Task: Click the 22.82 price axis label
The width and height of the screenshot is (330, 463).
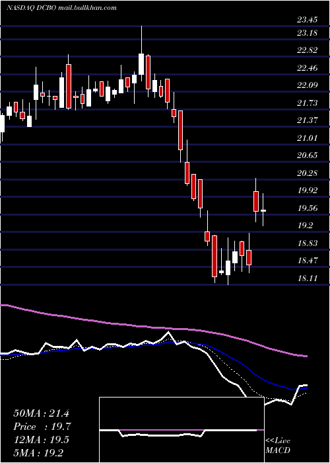Action: pyautogui.click(x=307, y=50)
